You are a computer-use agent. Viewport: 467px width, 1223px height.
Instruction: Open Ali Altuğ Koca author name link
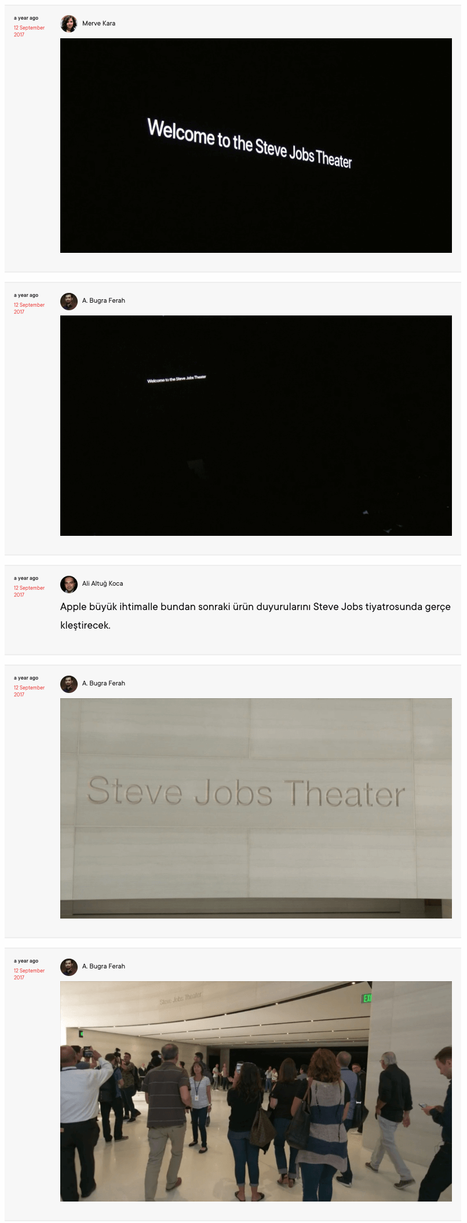tap(103, 584)
